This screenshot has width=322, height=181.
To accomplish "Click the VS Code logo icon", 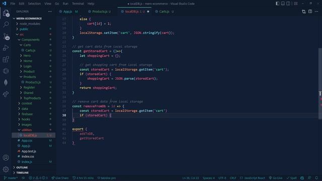I will [x=4, y=4].
